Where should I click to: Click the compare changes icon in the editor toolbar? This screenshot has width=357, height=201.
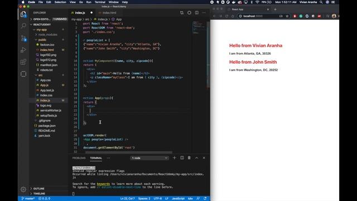point(182,13)
